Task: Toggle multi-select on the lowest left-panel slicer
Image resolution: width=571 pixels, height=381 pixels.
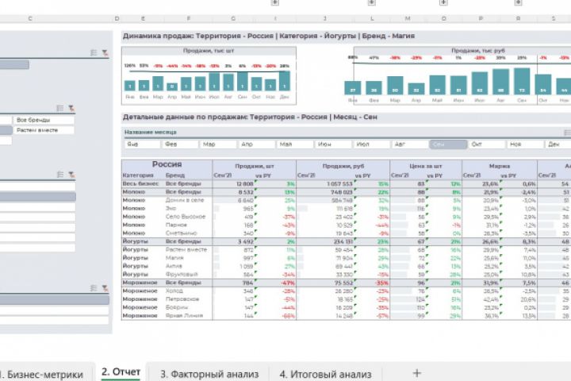Action: click(x=94, y=288)
